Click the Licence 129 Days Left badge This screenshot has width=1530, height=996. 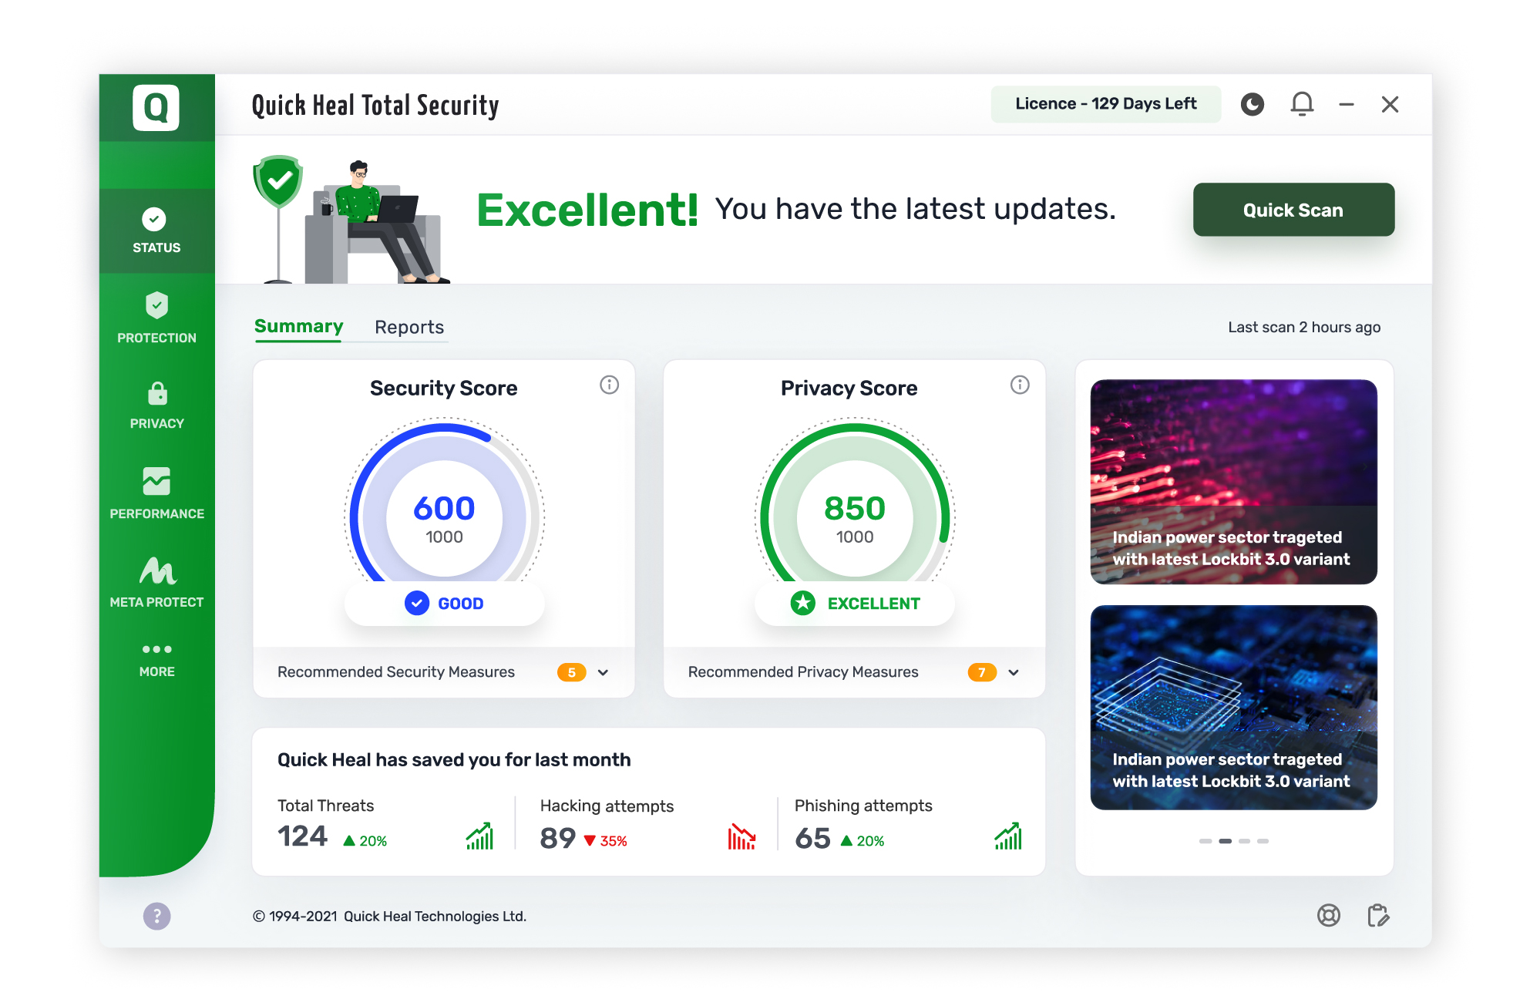pos(1105,104)
